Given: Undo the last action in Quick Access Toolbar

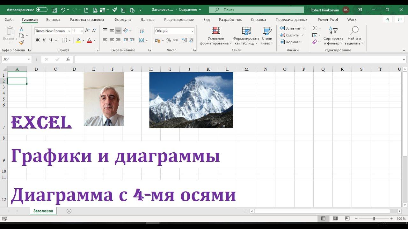Looking at the screenshot, I should click(x=63, y=10).
